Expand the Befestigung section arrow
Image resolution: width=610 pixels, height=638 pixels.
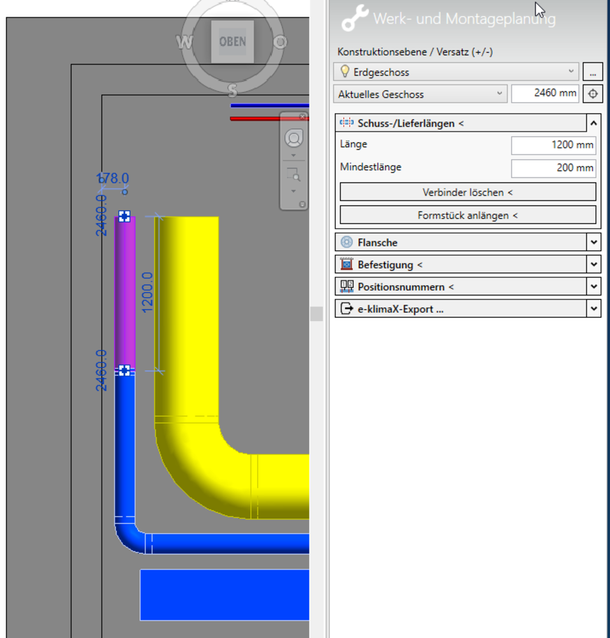click(x=594, y=265)
